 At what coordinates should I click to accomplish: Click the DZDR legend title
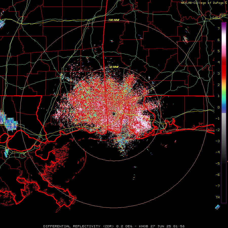coord(223,15)
